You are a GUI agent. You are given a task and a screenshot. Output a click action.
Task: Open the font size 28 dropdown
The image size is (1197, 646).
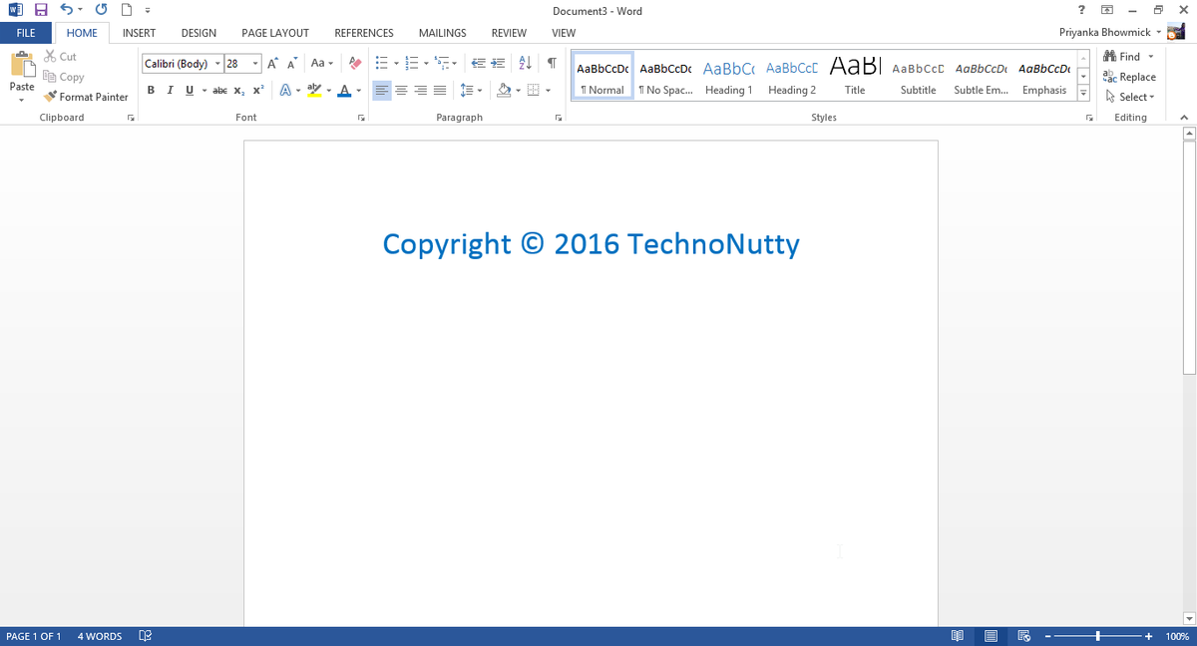pyautogui.click(x=255, y=63)
